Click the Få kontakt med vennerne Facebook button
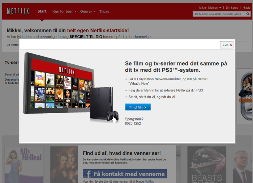Screen dimensions: 253x183 (125, 174)
